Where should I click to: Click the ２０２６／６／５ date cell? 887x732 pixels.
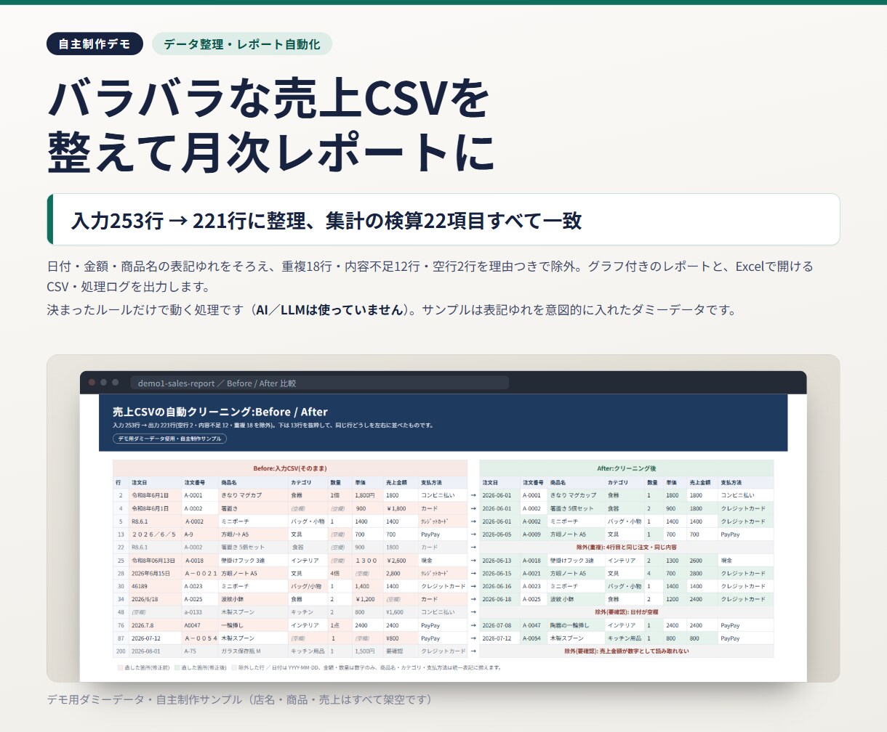[x=155, y=534]
